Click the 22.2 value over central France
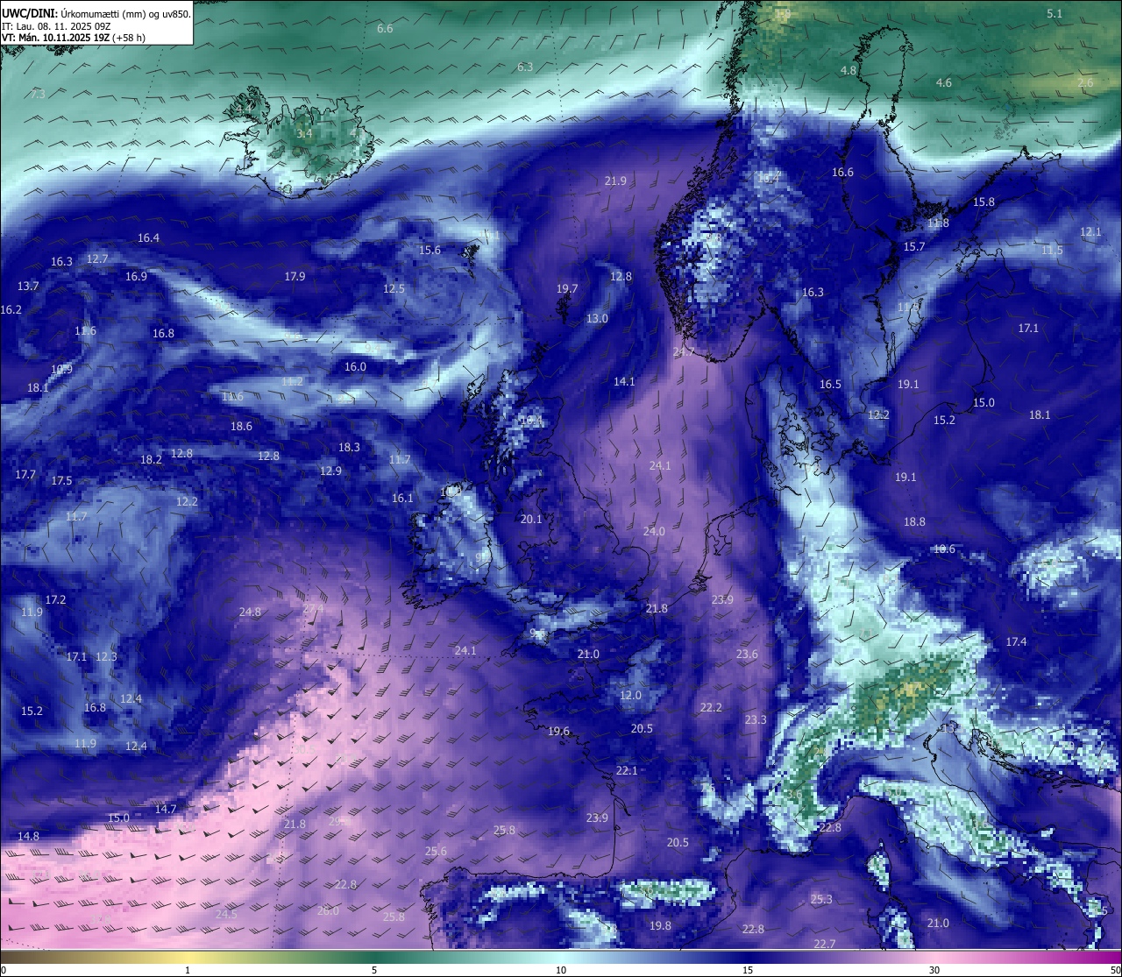The height and width of the screenshot is (977, 1122). tap(711, 708)
